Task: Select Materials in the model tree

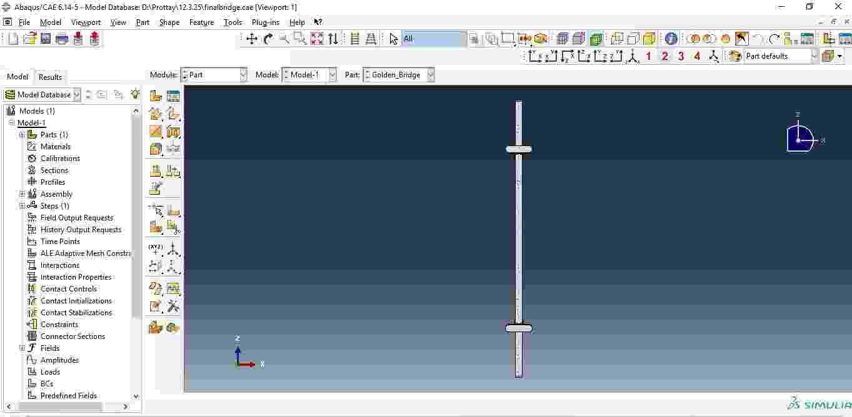Action: [55, 147]
